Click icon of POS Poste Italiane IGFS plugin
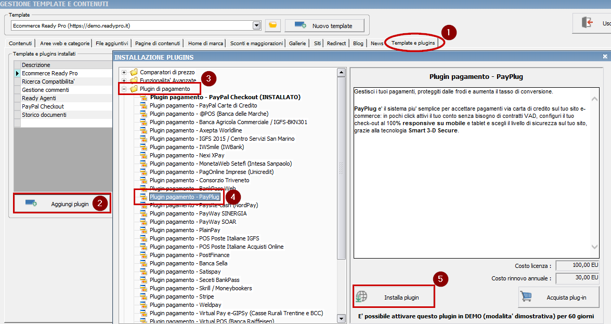The image size is (611, 324). (x=144, y=238)
